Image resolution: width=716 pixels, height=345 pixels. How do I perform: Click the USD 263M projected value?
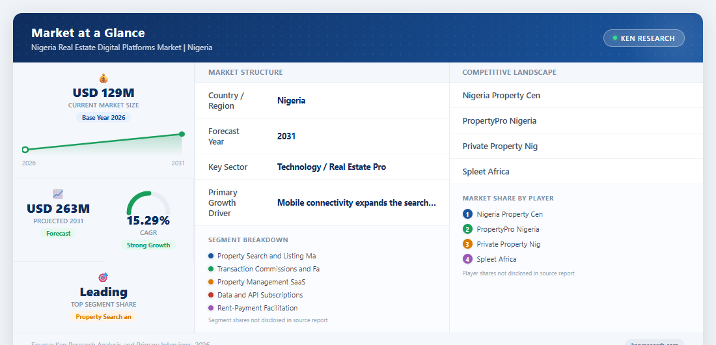pyautogui.click(x=59, y=209)
